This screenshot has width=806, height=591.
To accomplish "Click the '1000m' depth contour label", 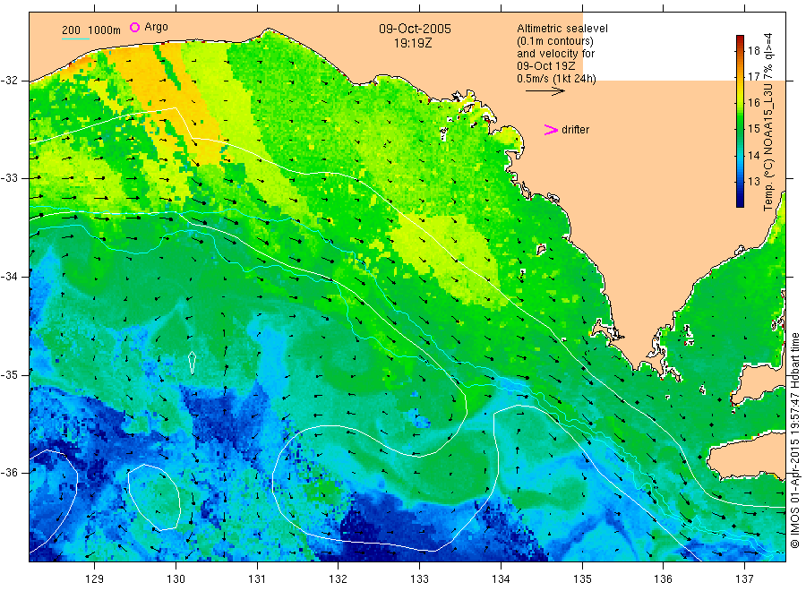I will (105, 30).
